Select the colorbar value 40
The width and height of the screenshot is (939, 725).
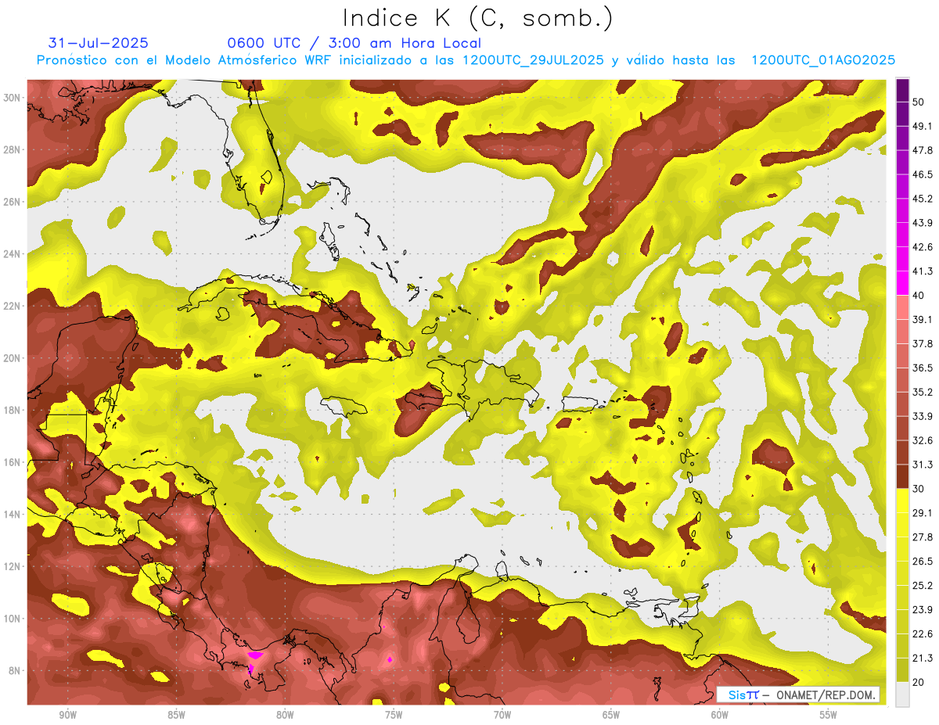click(919, 295)
